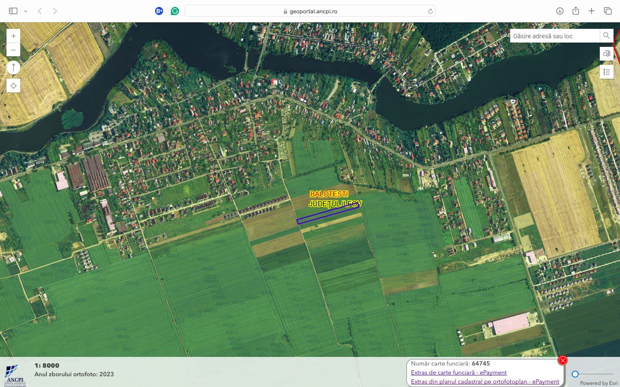The image size is (620, 387).
Task: Click the find my location button
Action: pyautogui.click(x=13, y=86)
